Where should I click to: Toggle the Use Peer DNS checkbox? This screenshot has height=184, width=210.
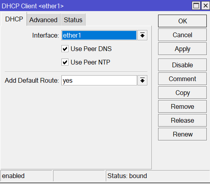(x=65, y=49)
